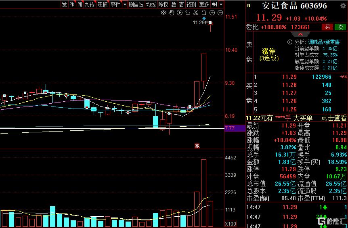Click the tallest red volume bar
The image size is (348, 228).
(x=203, y=193)
